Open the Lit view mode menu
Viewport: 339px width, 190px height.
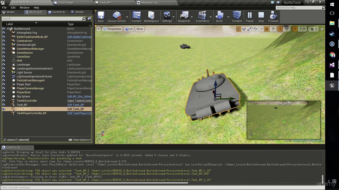pyautogui.click(x=129, y=29)
